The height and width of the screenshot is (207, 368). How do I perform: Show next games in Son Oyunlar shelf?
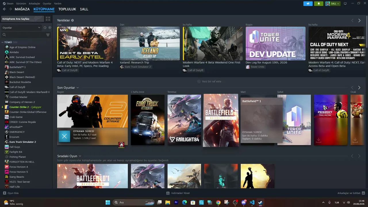359,88
